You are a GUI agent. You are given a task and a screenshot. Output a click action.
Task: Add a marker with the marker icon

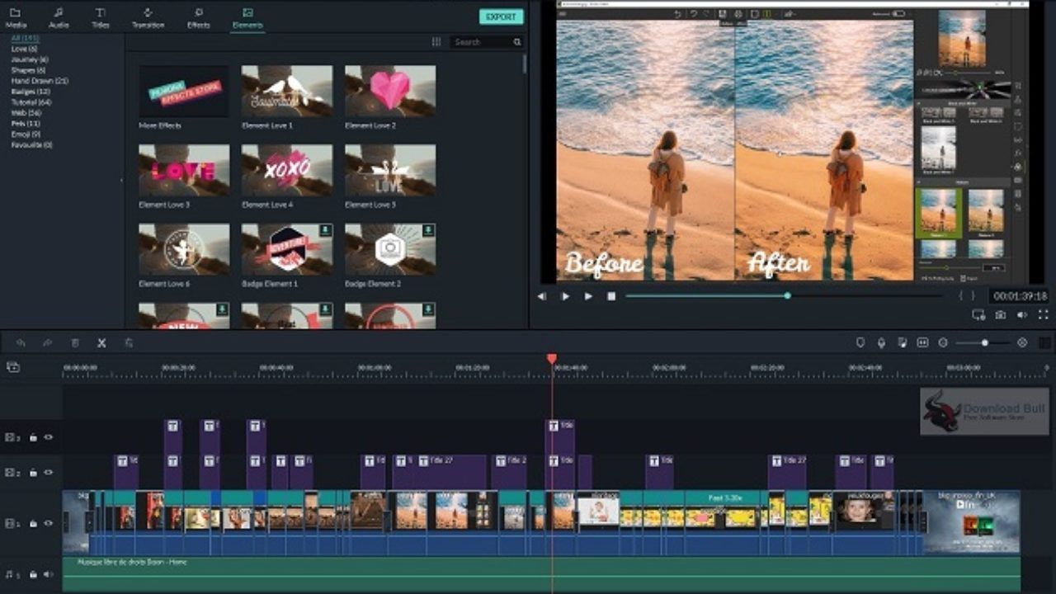[x=860, y=342]
